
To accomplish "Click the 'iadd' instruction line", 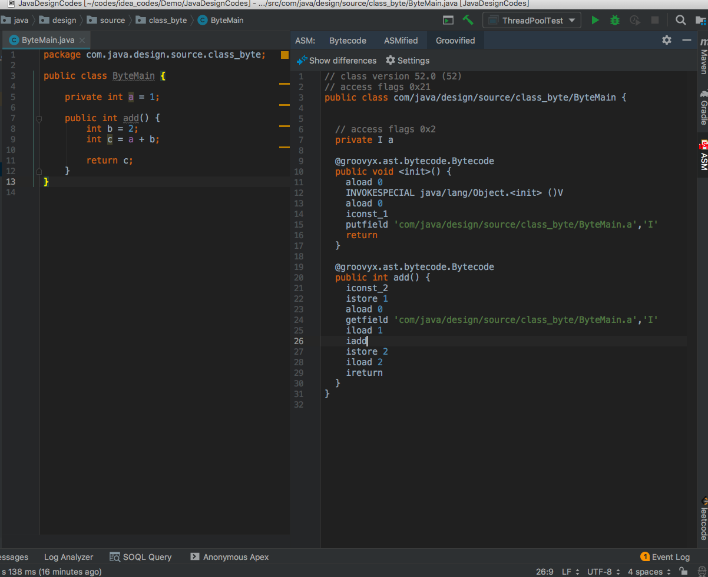I will pos(357,341).
